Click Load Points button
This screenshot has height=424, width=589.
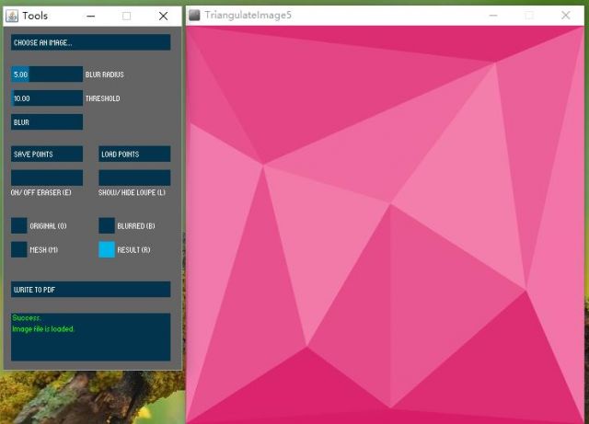pos(134,154)
